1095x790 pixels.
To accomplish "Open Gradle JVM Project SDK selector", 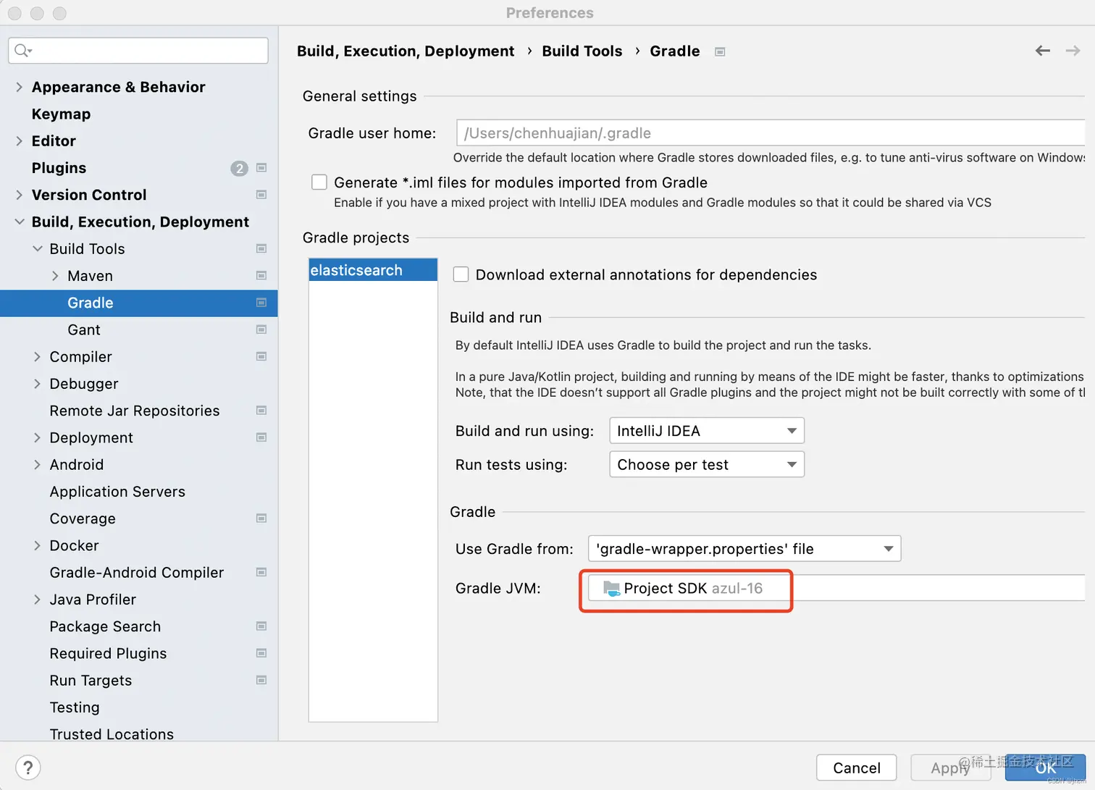I will point(836,588).
